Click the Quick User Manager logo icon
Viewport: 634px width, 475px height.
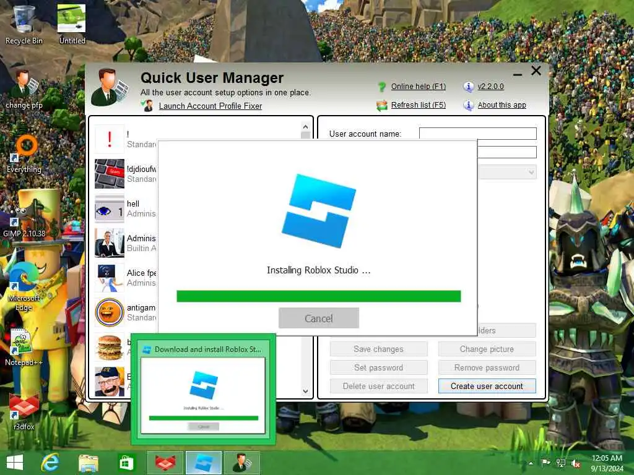[x=109, y=87]
